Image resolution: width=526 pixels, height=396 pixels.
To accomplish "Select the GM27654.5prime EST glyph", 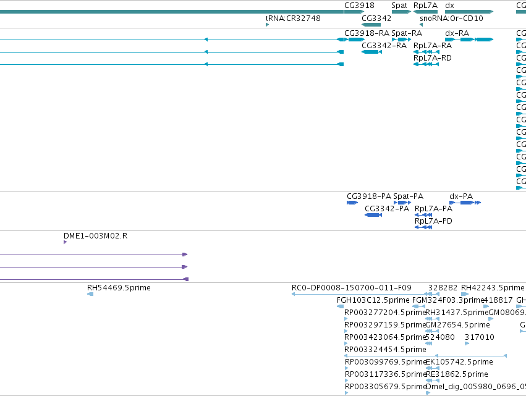I will tap(432, 331).
